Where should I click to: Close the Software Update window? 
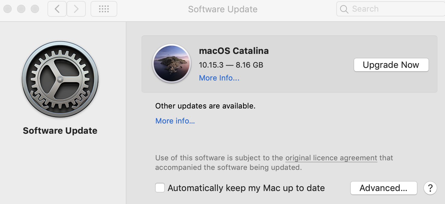pos(8,9)
